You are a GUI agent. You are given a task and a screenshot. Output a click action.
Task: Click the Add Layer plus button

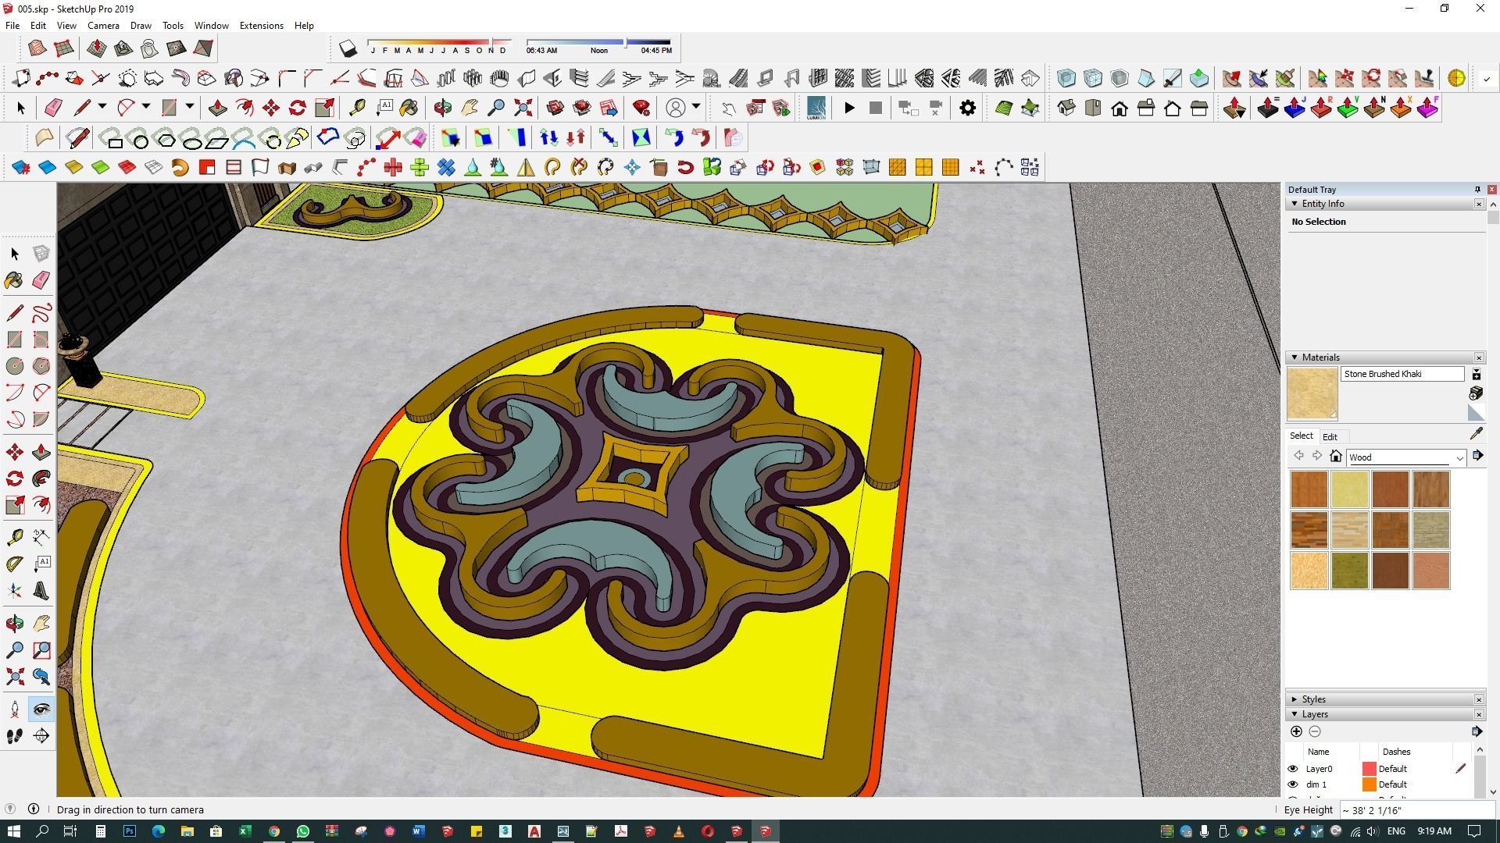[x=1296, y=731]
